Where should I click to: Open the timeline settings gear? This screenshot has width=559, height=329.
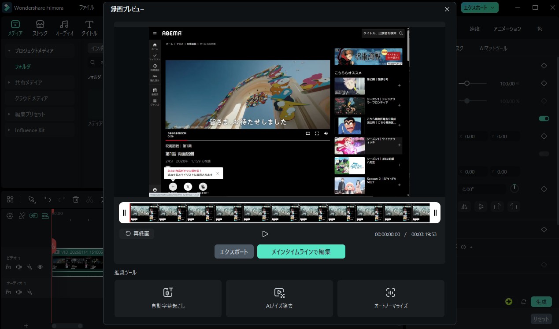(x=10, y=216)
